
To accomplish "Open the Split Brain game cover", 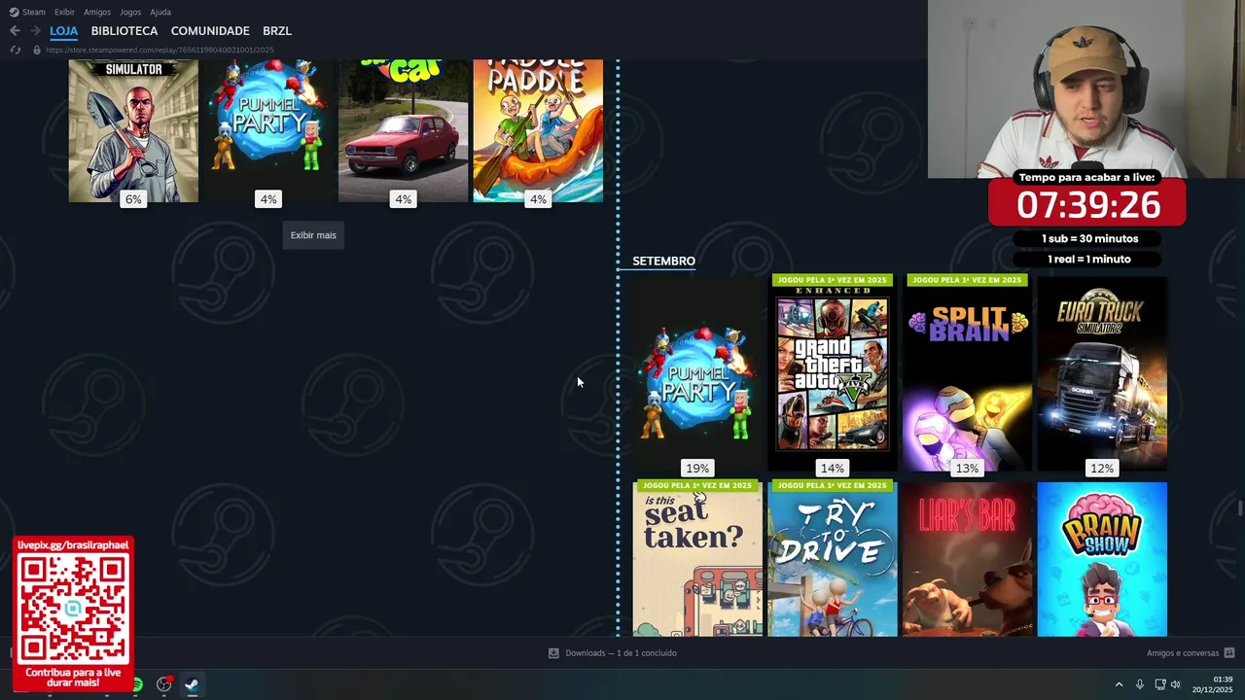I will (x=967, y=375).
